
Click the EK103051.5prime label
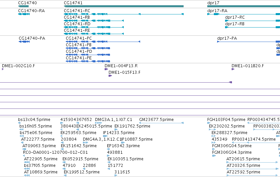pos(126,159)
